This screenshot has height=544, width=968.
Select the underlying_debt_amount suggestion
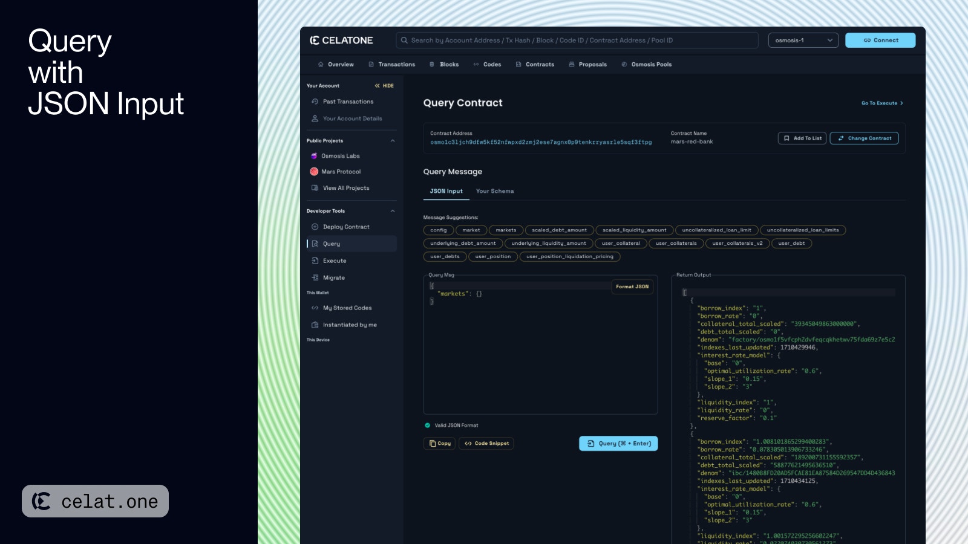point(463,244)
